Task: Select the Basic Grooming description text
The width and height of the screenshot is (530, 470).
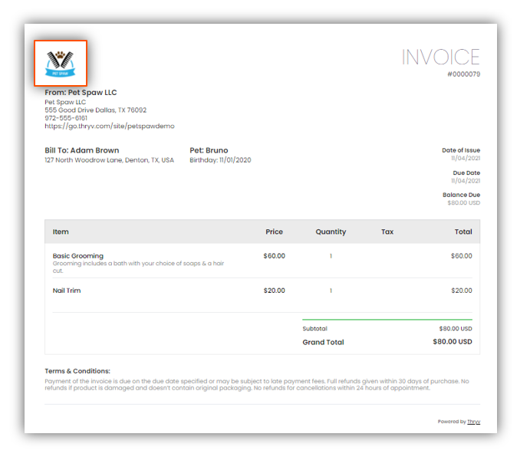Action: point(138,267)
